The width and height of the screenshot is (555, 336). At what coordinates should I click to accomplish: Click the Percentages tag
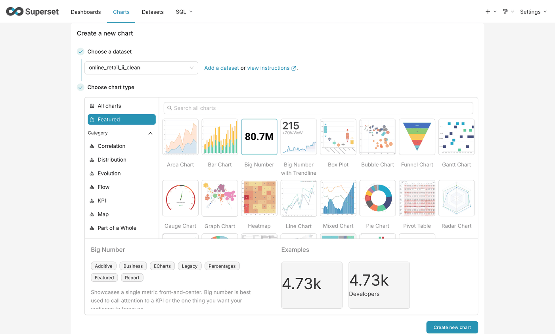pyautogui.click(x=222, y=266)
